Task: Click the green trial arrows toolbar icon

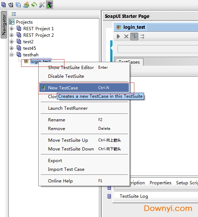Action: [x=34, y=5]
